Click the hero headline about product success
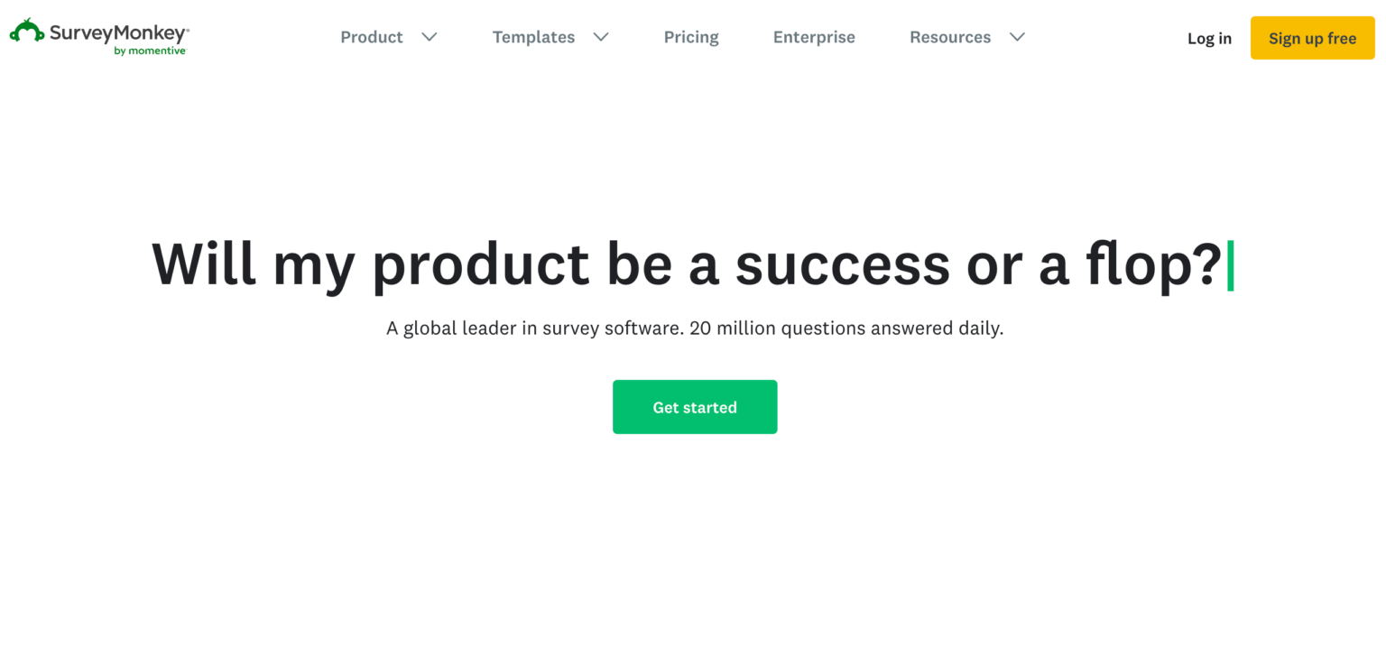This screenshot has width=1386, height=657. pyautogui.click(x=693, y=264)
